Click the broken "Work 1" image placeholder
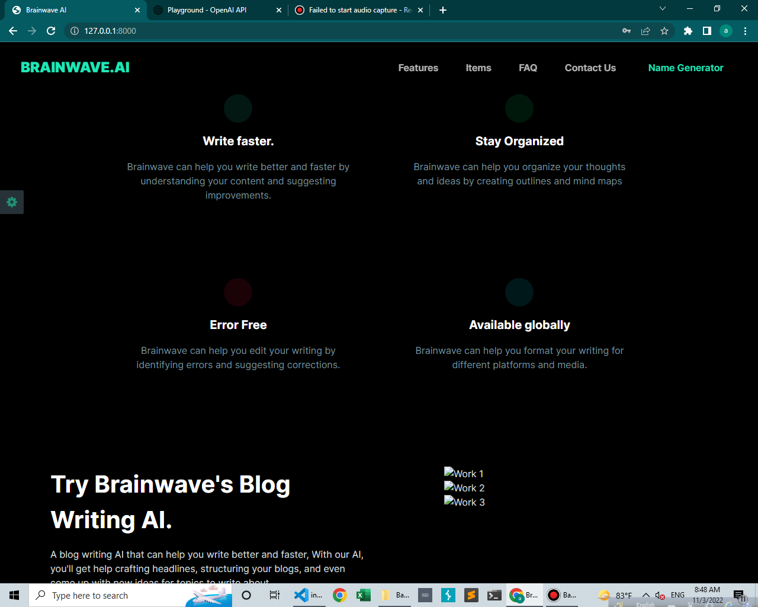The height and width of the screenshot is (607, 758). pyautogui.click(x=464, y=473)
